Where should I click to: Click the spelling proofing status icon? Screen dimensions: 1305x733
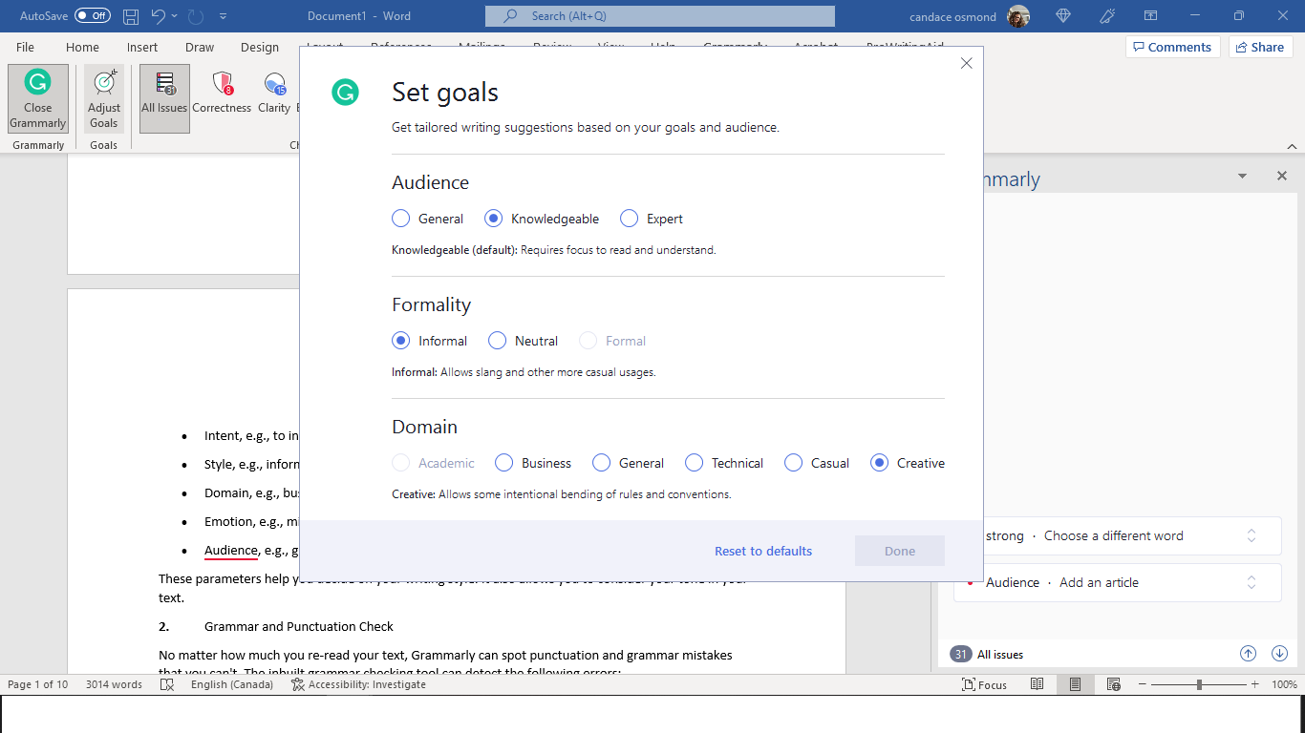[167, 684]
